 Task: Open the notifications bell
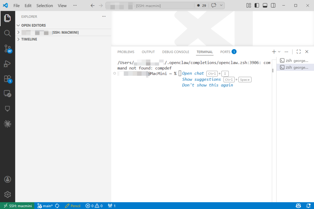(x=308, y=206)
